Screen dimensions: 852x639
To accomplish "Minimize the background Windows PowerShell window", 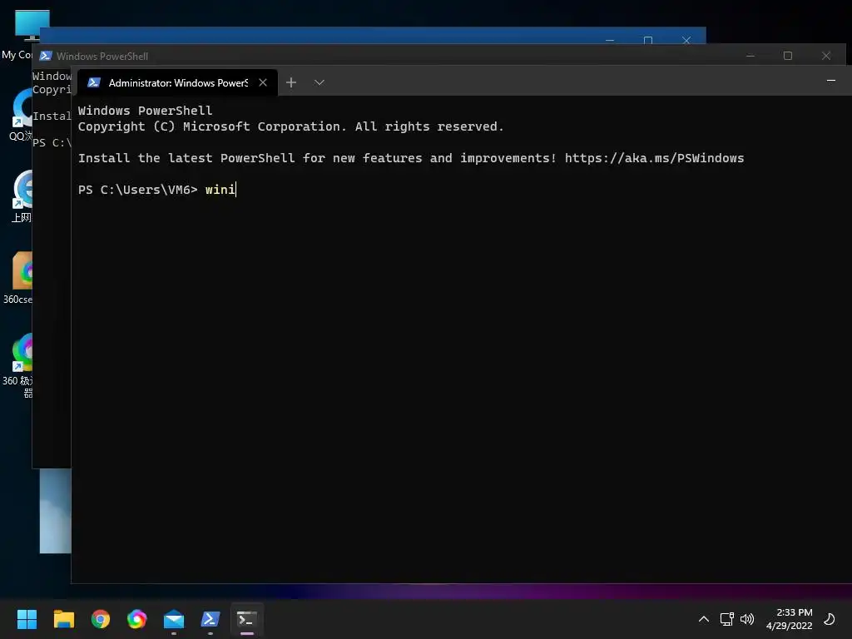I will [x=750, y=56].
